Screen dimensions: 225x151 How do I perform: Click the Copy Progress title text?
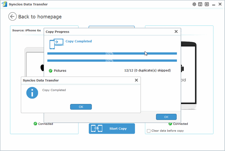58,32
